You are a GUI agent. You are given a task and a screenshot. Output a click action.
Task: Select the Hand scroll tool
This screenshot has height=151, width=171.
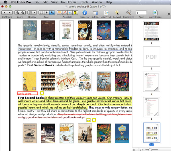(41, 13)
